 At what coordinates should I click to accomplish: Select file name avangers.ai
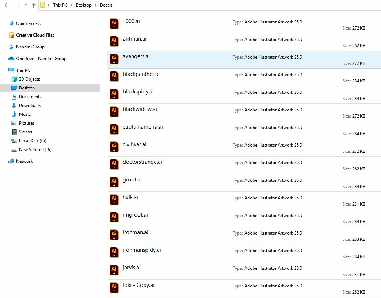coord(136,57)
